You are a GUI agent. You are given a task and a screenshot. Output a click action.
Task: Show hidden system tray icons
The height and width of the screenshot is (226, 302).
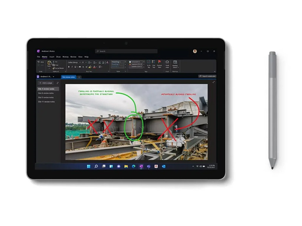(x=193, y=166)
